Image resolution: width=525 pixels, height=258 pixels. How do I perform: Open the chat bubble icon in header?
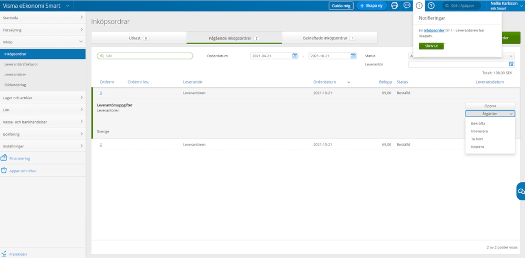pyautogui.click(x=407, y=5)
